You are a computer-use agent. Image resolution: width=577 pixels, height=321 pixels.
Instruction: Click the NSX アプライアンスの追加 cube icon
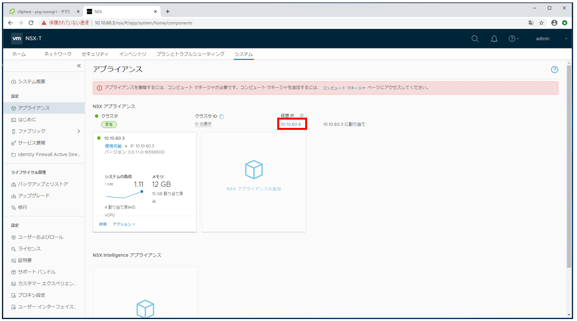click(x=254, y=170)
